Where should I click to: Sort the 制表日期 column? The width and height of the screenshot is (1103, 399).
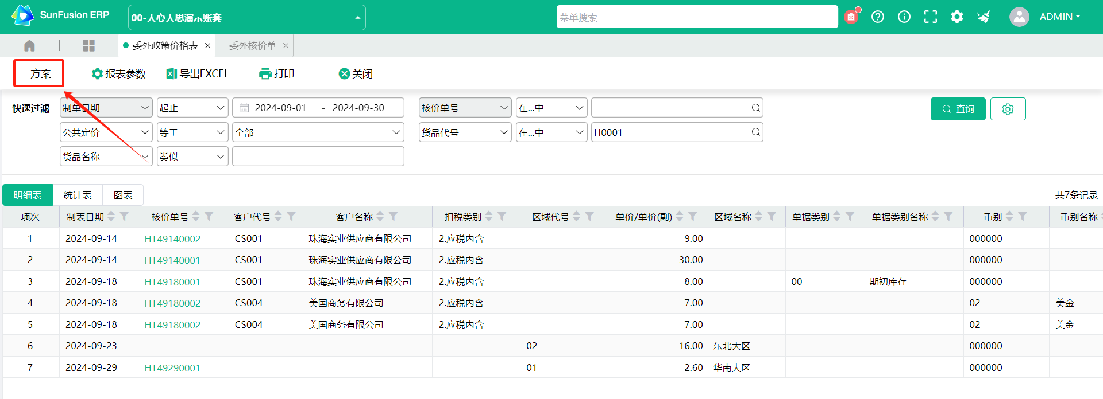click(111, 216)
